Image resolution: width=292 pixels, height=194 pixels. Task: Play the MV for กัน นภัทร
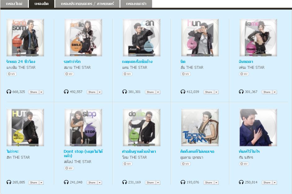(244, 164)
